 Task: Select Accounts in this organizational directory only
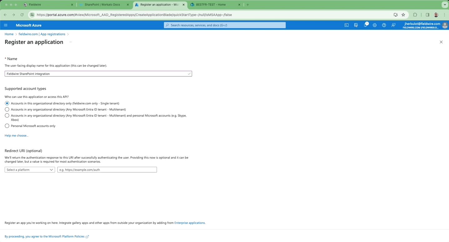coord(7,103)
